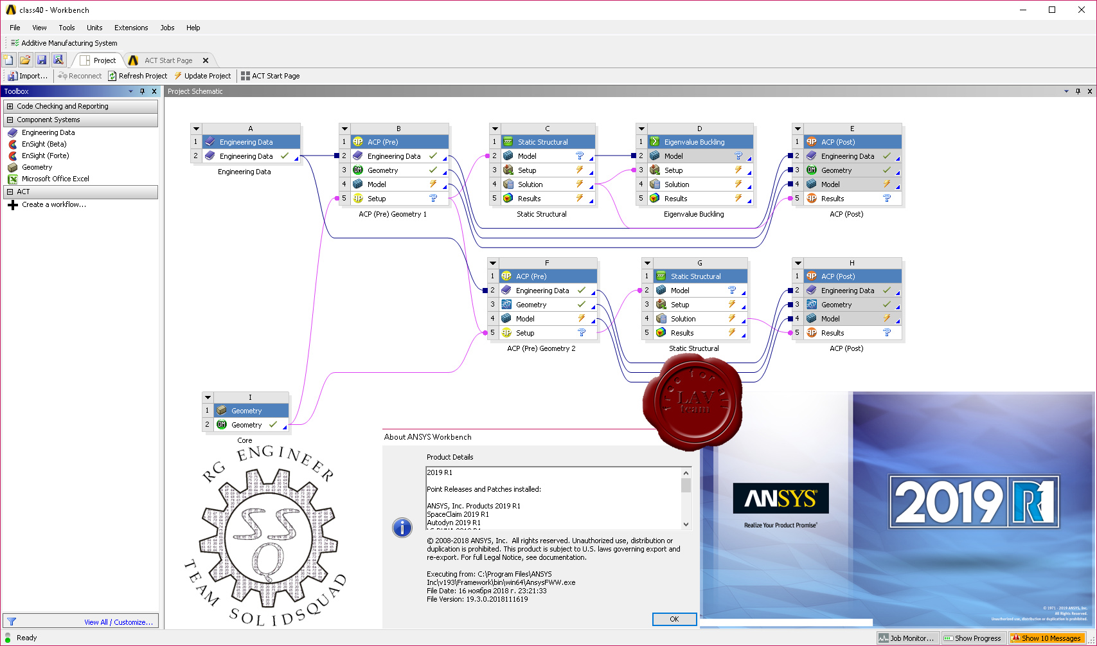Image resolution: width=1097 pixels, height=646 pixels.
Task: Click the New project icon
Action: (8, 60)
